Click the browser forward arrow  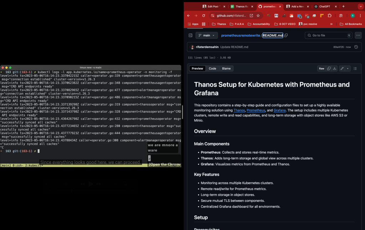point(196,16)
